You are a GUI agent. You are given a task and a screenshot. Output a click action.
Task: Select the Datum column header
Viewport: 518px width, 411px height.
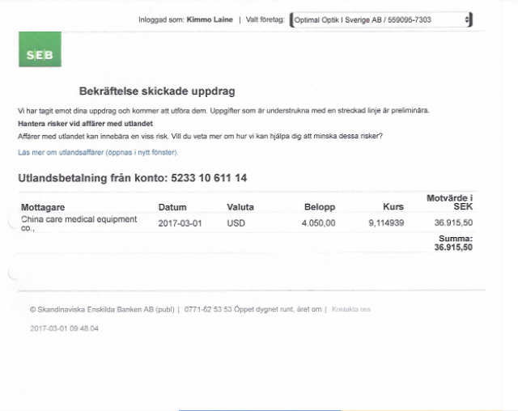(x=172, y=207)
